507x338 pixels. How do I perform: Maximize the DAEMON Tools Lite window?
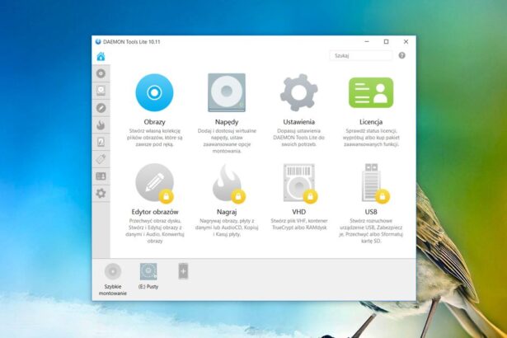click(386, 42)
